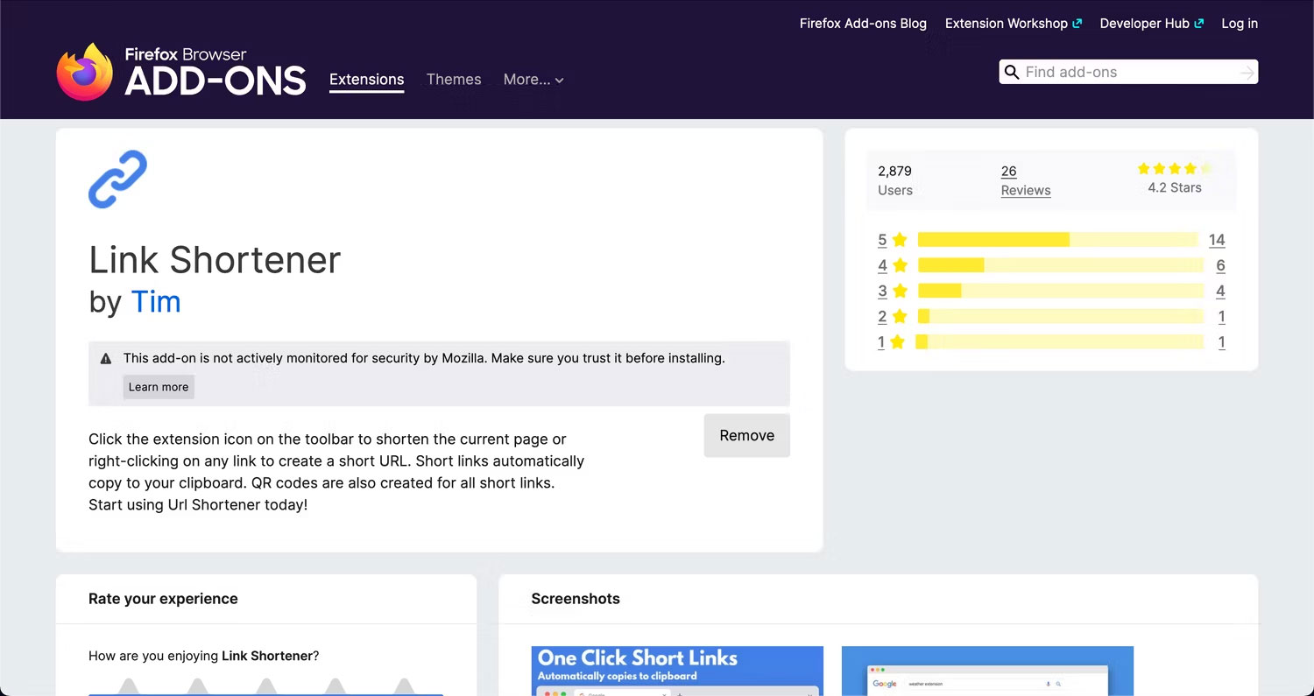1314x696 pixels.
Task: Click the search submit arrow icon
Action: pyautogui.click(x=1247, y=73)
